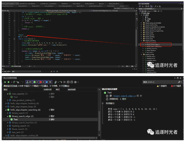Viewport: 185px width, 141px height.
Task: Expand the max_product_cutting (1) test node
Action: (x=7, y=100)
